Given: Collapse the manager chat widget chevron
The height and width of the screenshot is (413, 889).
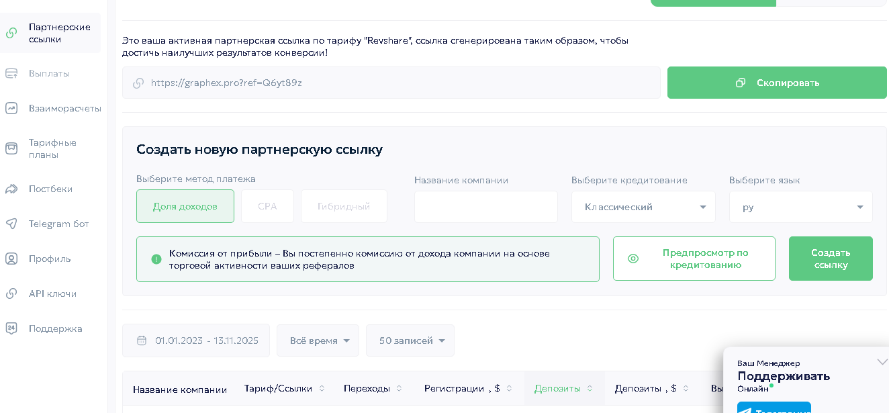Looking at the screenshot, I should (x=882, y=363).
